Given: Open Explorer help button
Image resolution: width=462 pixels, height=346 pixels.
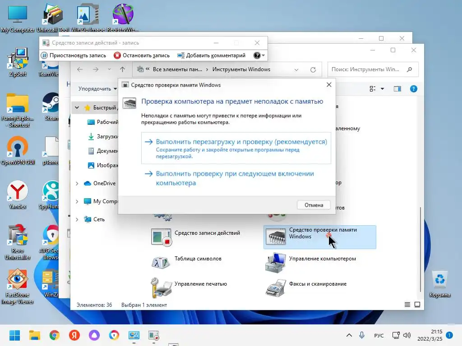Looking at the screenshot, I should coord(413,89).
